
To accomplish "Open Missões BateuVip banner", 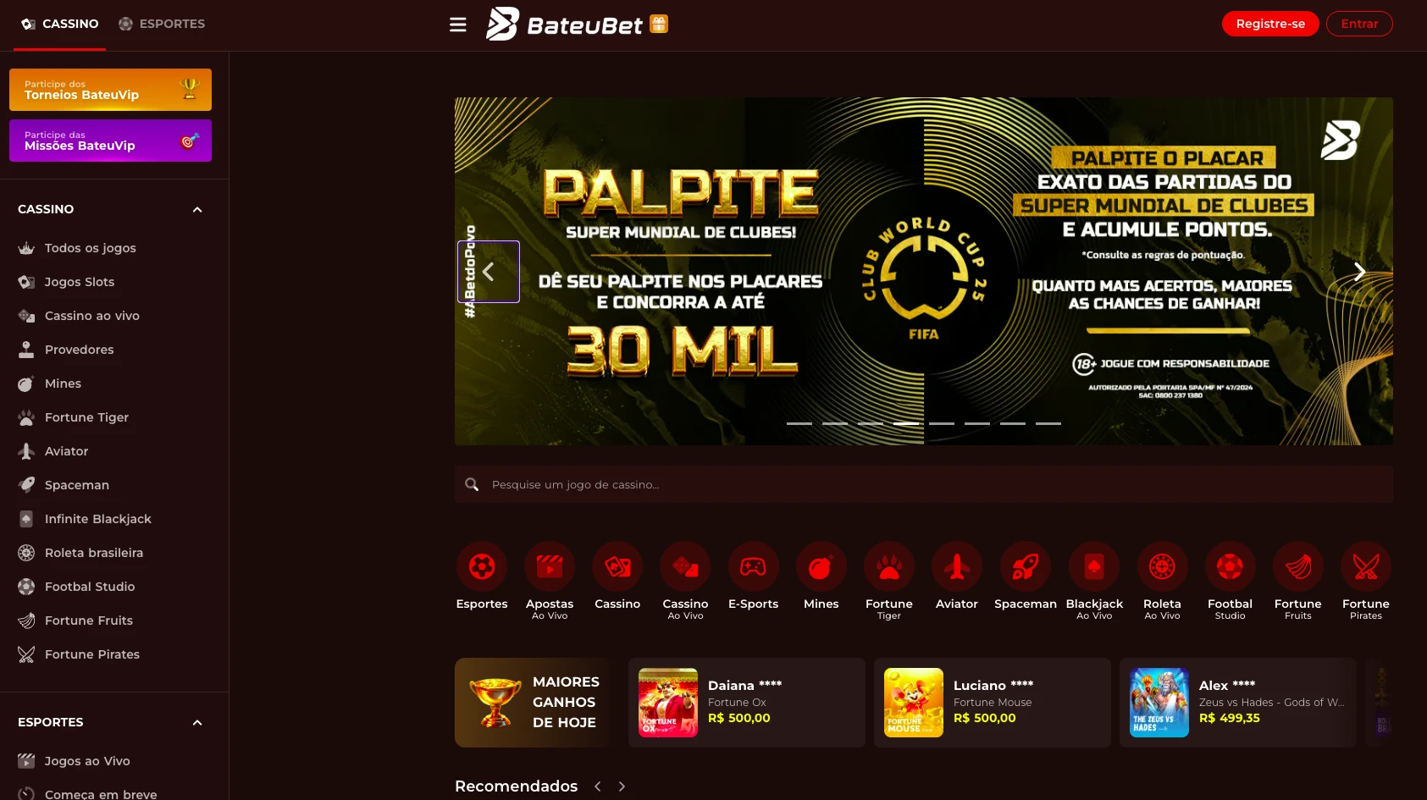I will click(110, 141).
